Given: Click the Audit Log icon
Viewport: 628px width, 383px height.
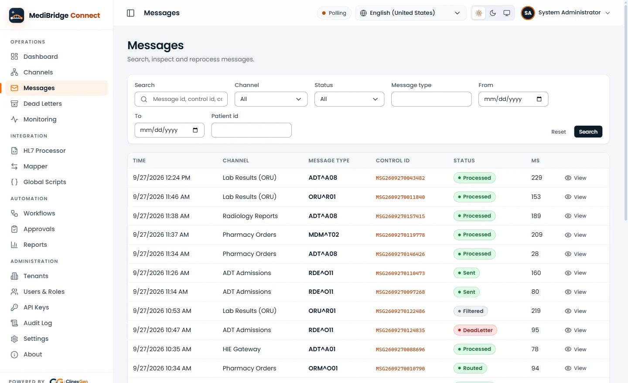Looking at the screenshot, I should tap(14, 323).
